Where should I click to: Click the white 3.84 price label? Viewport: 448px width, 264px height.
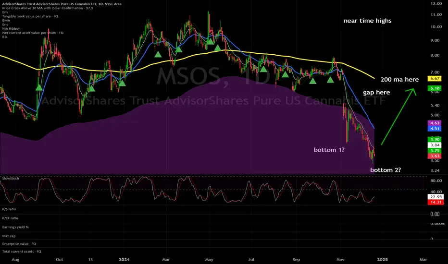coord(435,145)
